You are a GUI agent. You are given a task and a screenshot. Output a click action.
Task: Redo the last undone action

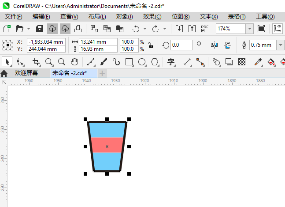coord(155,29)
